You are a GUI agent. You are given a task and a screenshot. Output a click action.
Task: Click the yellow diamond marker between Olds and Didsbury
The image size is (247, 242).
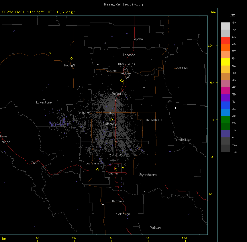111,120
